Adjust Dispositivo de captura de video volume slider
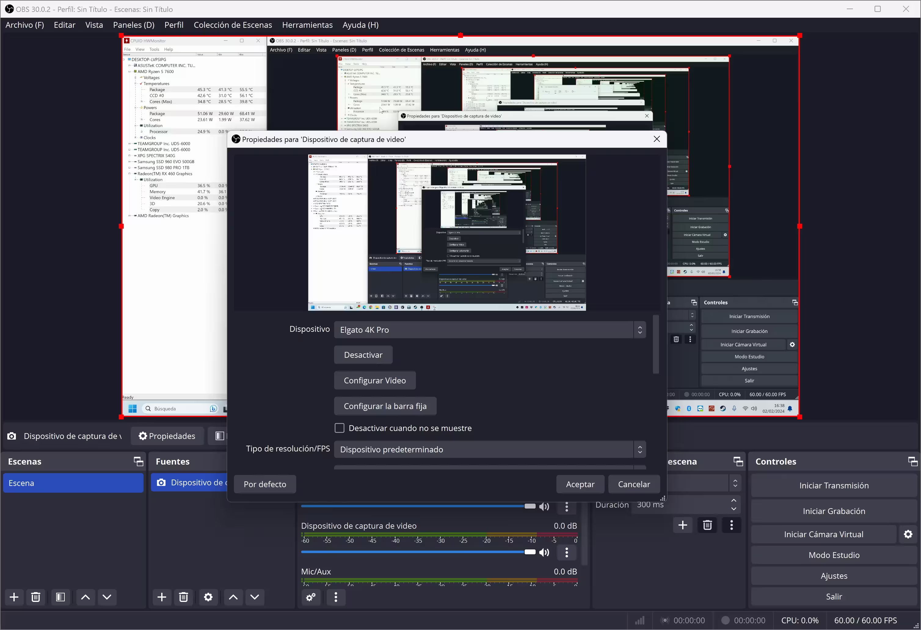 coord(418,552)
